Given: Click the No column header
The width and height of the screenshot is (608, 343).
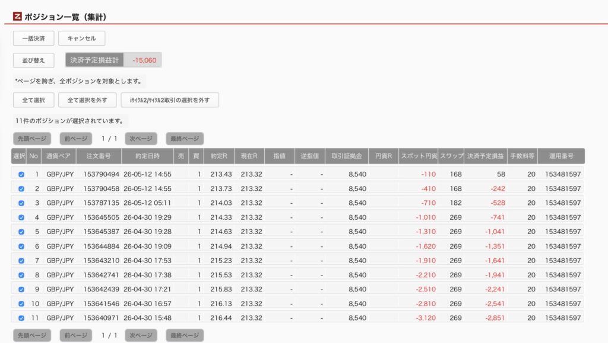Looking at the screenshot, I should click(x=34, y=156).
